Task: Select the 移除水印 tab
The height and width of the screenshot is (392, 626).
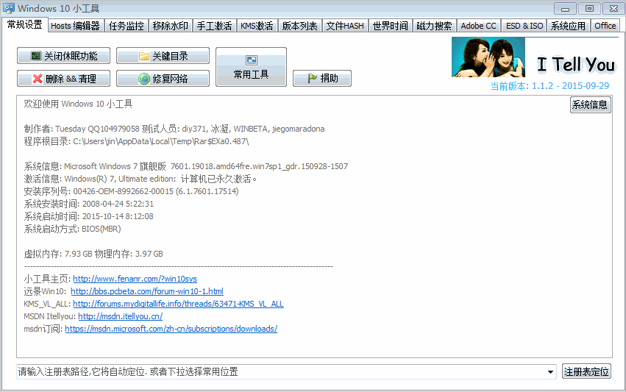Action: (170, 26)
